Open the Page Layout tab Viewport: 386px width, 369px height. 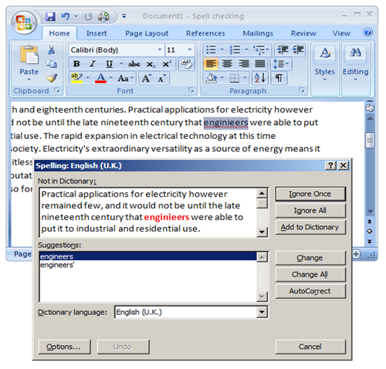click(x=147, y=33)
